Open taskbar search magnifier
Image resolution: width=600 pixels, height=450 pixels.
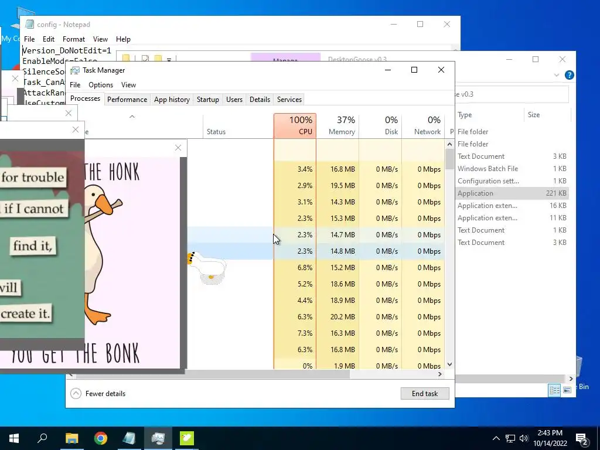click(x=42, y=438)
